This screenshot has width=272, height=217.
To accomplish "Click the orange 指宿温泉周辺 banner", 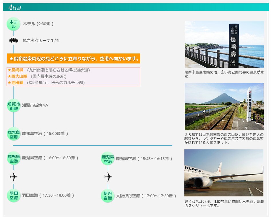I will point(74,59).
